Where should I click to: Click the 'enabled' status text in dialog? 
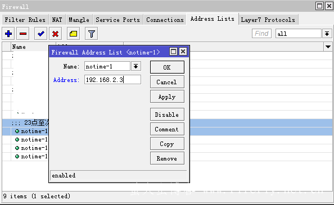click(x=64, y=175)
